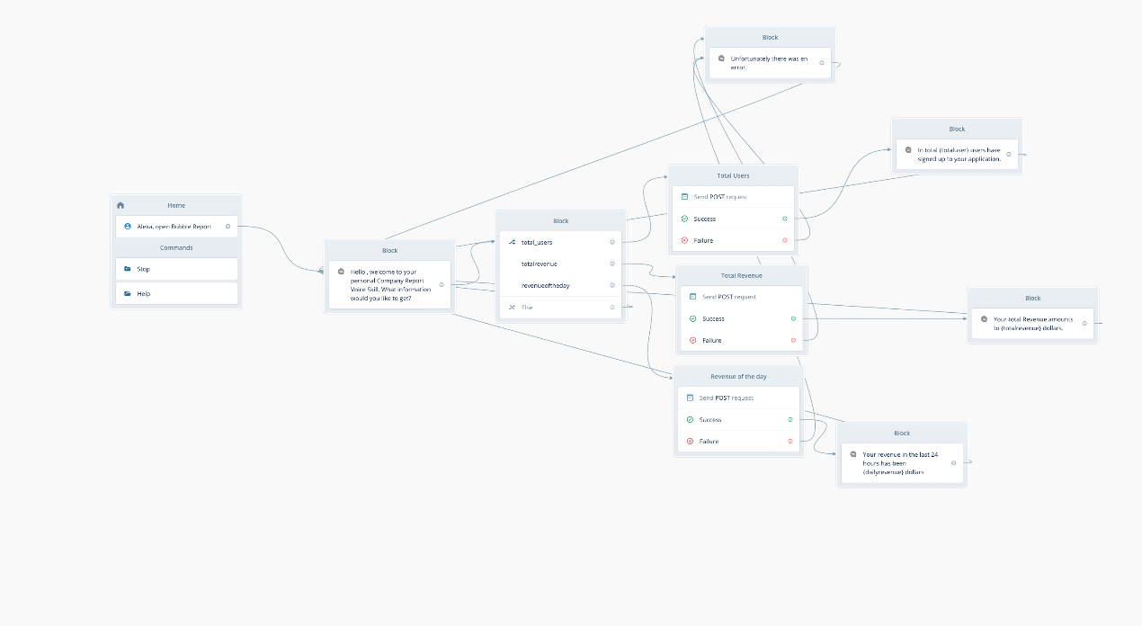This screenshot has height=626, width=1142.
Task: Click the red Failure port in Total Revenue
Action: coord(793,340)
